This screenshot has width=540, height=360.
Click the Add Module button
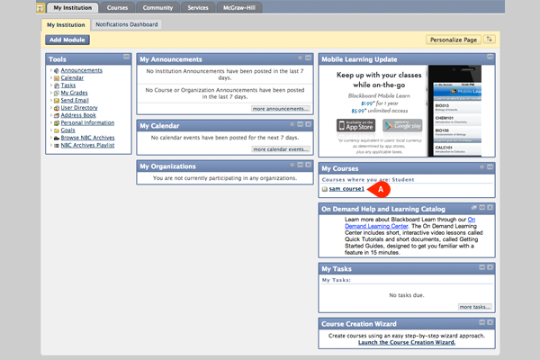coord(68,40)
